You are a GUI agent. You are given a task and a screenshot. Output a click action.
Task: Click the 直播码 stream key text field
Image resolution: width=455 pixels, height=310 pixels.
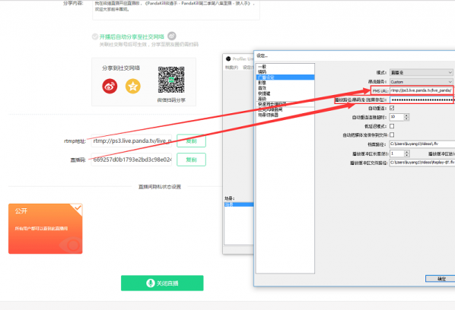132,160
